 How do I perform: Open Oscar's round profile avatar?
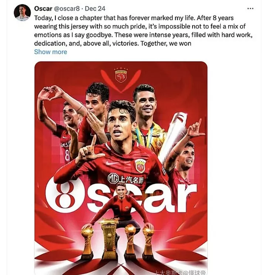click(22, 13)
